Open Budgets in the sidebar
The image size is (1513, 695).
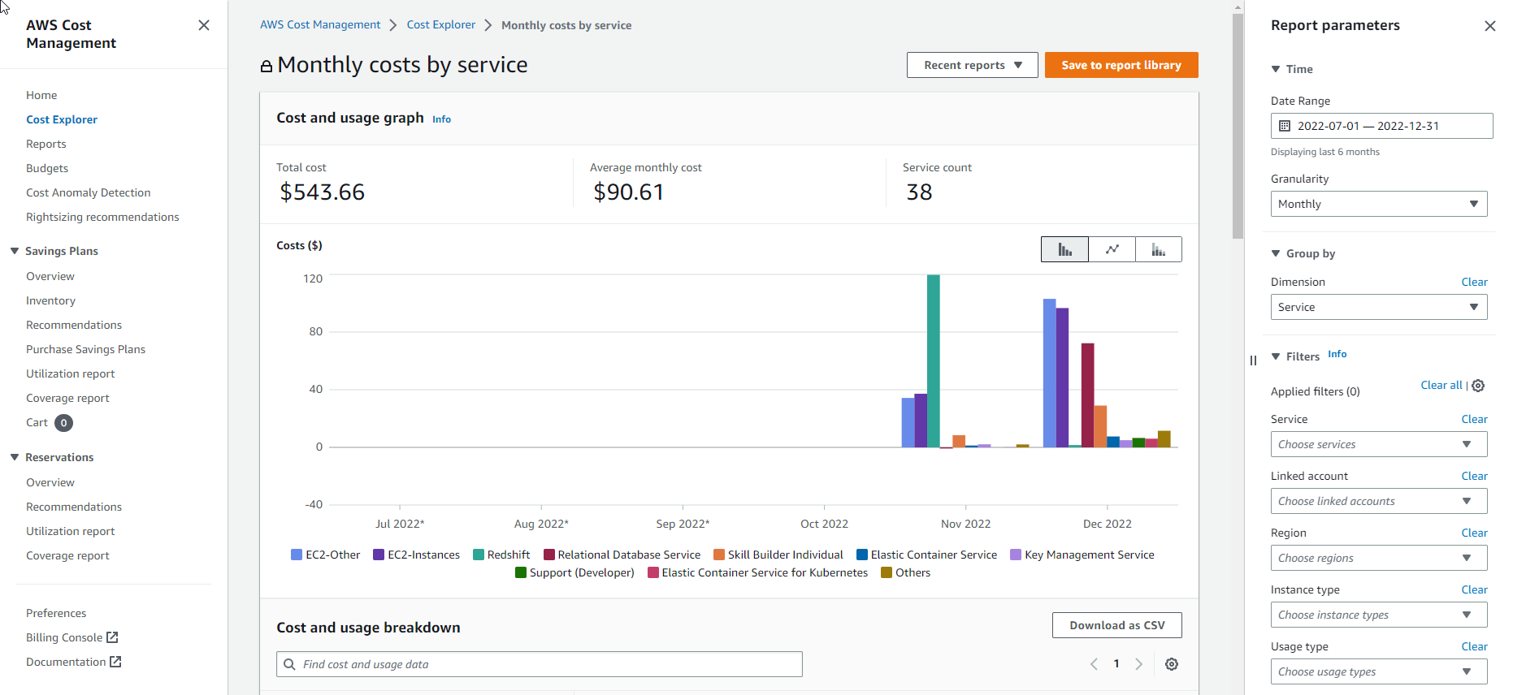[x=47, y=168]
